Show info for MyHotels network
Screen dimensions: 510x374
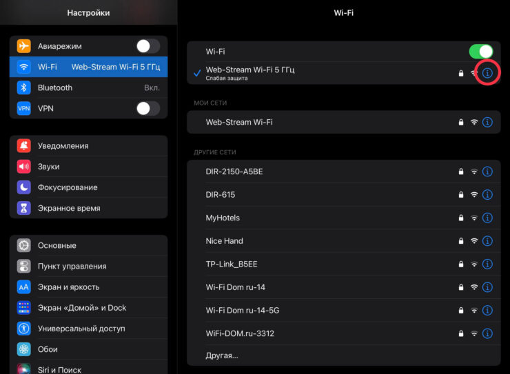(487, 218)
